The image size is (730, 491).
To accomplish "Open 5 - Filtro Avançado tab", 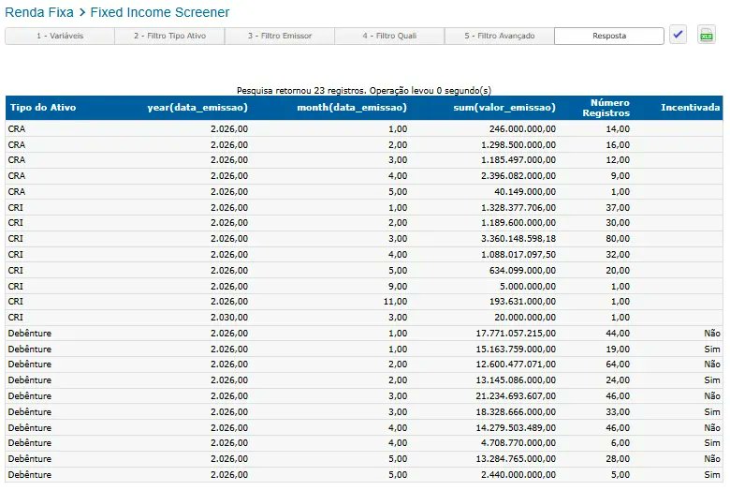I will (x=500, y=36).
